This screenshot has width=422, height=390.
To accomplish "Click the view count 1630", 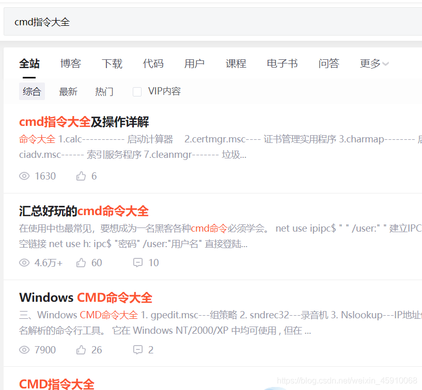I will [x=45, y=176].
